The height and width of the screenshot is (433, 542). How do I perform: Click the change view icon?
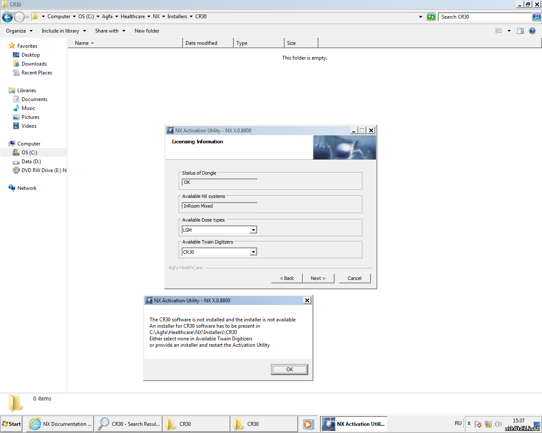click(x=499, y=31)
